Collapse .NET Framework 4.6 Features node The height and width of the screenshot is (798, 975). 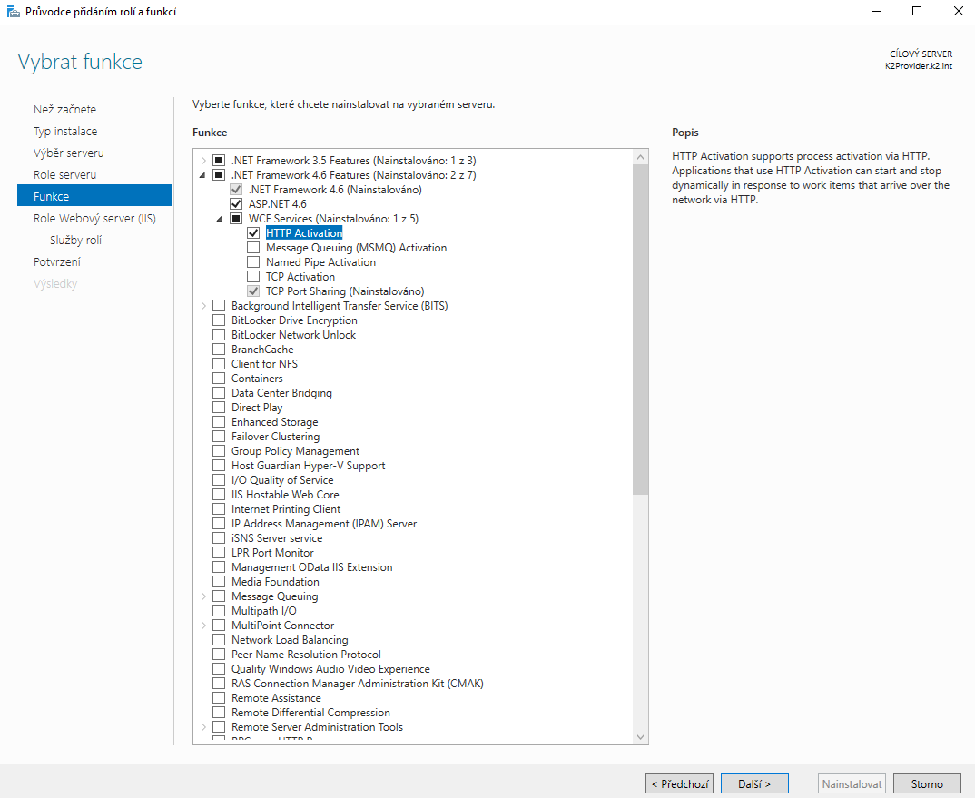pyautogui.click(x=202, y=175)
